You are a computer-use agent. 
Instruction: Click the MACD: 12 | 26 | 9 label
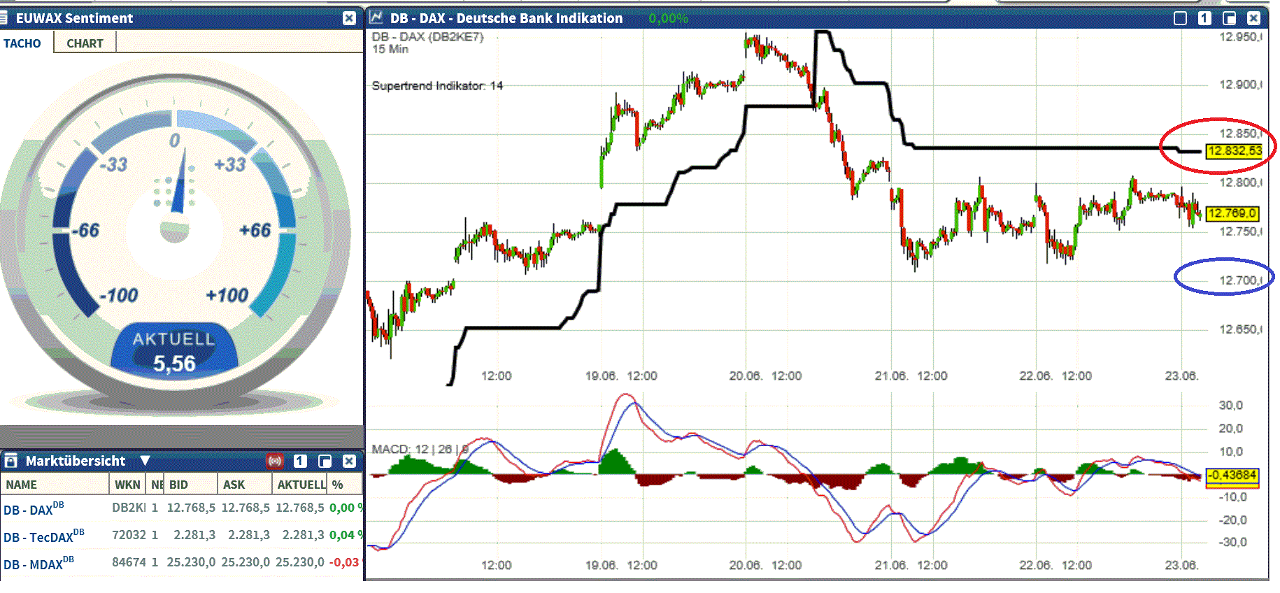[x=420, y=449]
